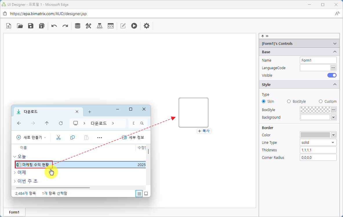Open a report with the folder icon
This screenshot has width=343, height=217.
20,26
